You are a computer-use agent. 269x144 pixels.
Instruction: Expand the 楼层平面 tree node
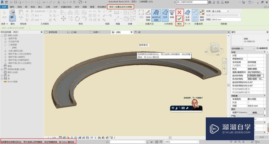click(5, 39)
